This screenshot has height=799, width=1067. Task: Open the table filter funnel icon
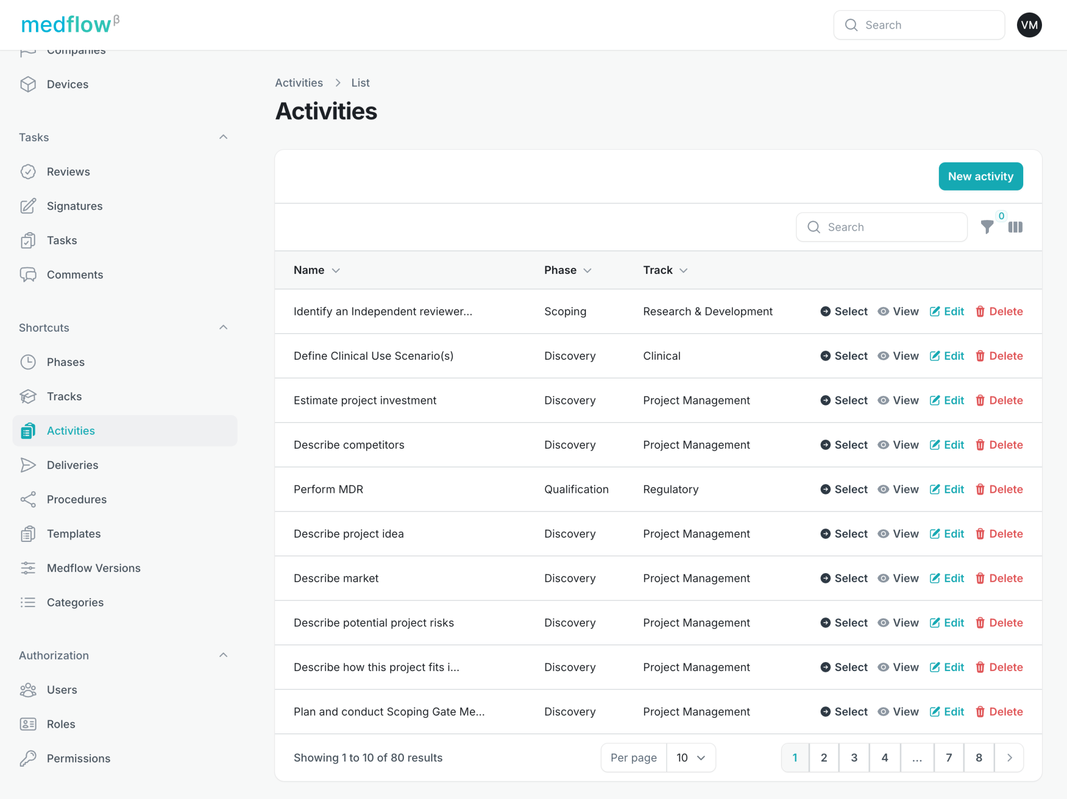tap(987, 227)
